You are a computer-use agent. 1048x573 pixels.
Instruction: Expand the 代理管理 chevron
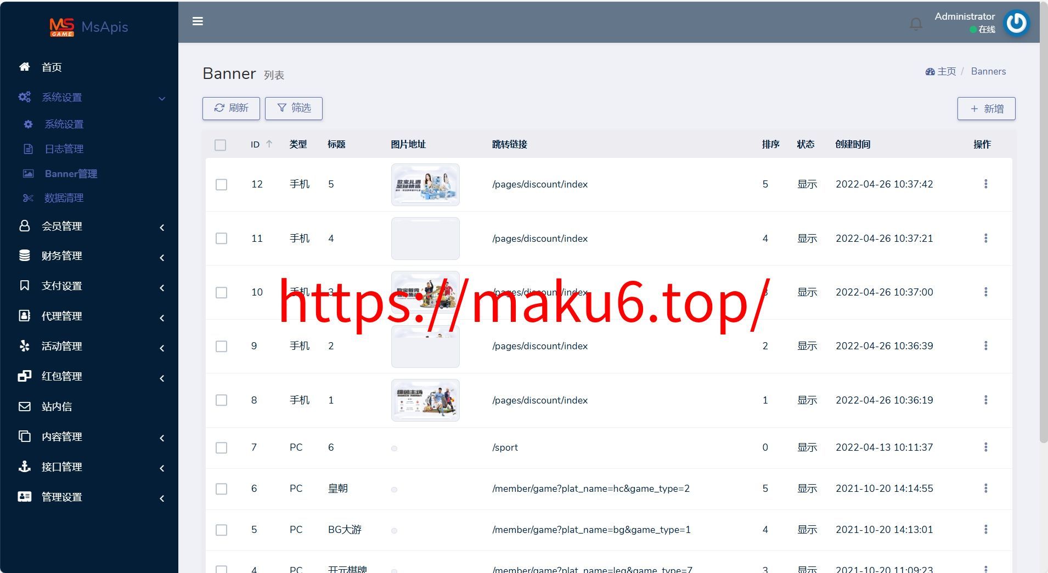(162, 317)
